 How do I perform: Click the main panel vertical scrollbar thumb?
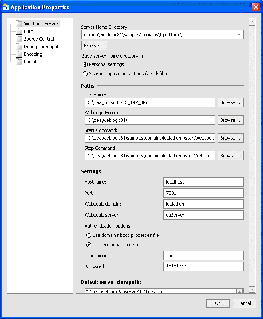(252, 106)
